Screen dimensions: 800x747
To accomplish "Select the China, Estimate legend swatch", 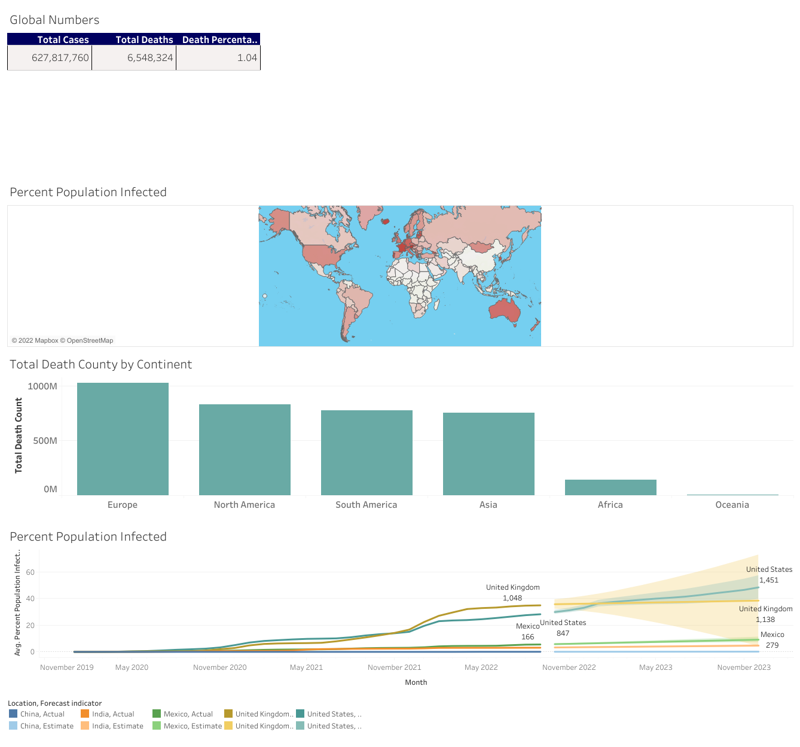I will (x=13, y=725).
